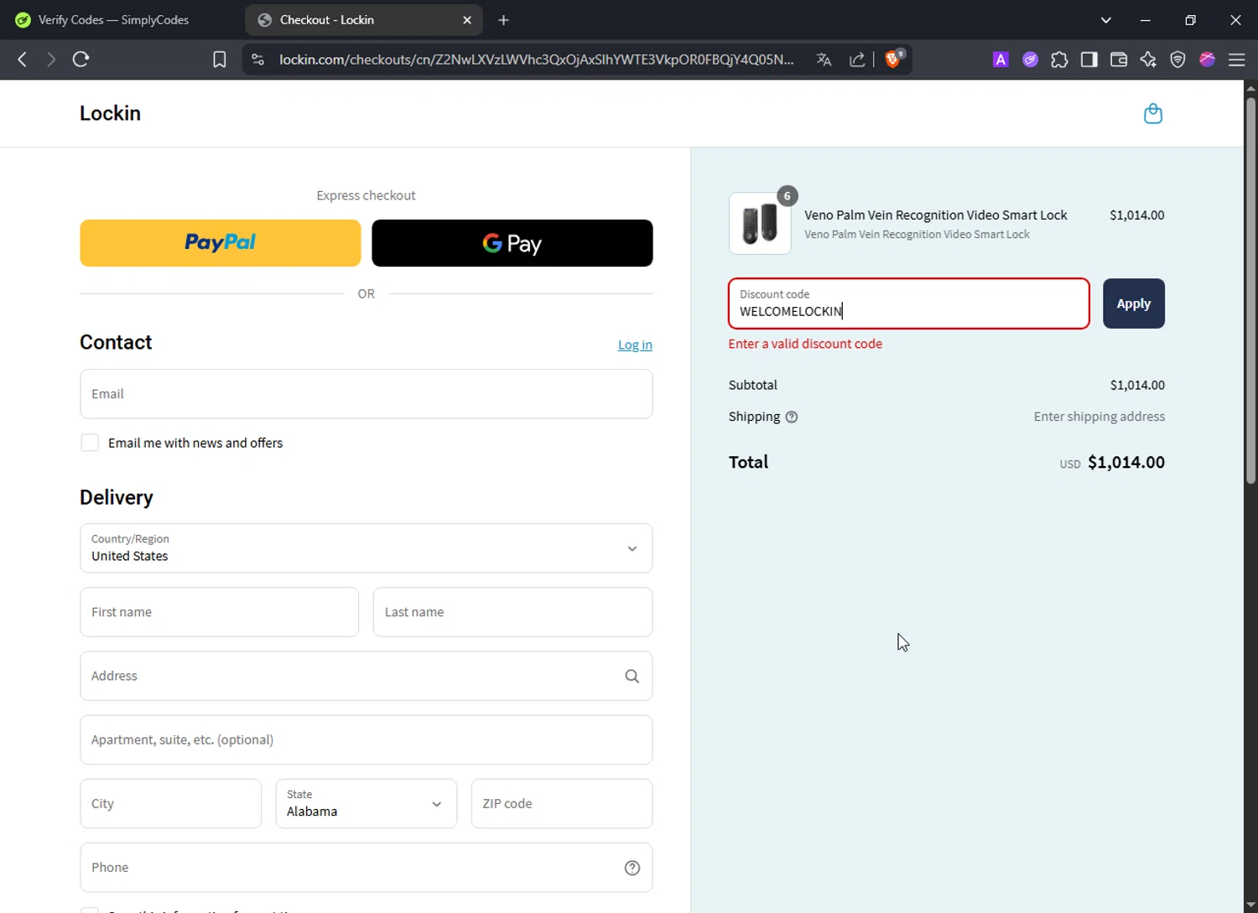Click the phone field help icon

632,868
